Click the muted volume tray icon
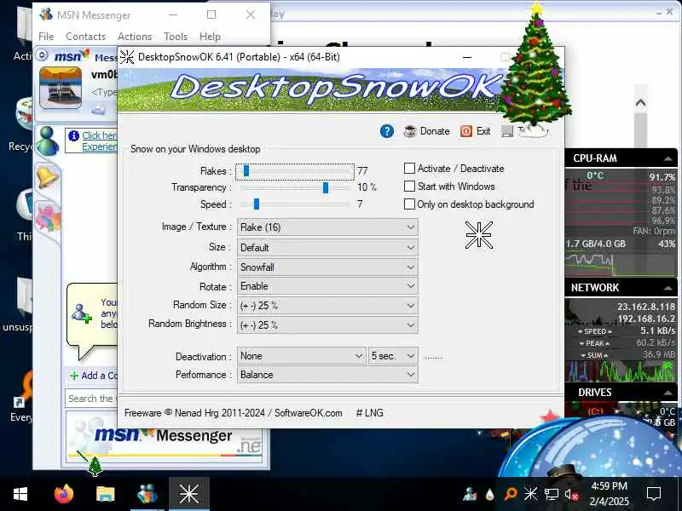682x511 pixels. pyautogui.click(x=571, y=494)
